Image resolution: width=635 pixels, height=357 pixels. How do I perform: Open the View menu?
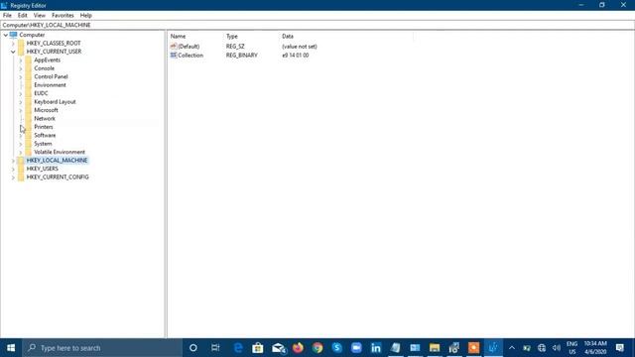click(x=40, y=16)
